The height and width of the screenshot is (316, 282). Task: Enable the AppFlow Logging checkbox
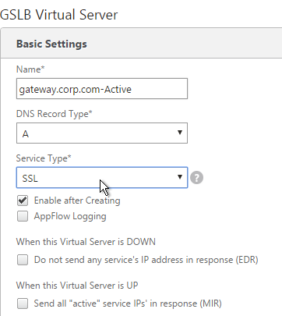tap(23, 216)
